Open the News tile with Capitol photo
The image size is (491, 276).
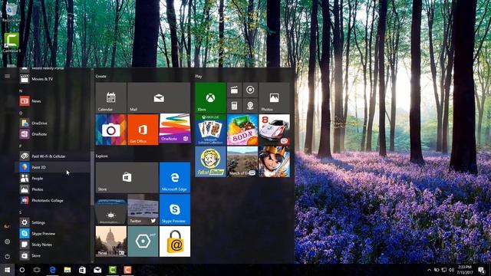click(110, 242)
